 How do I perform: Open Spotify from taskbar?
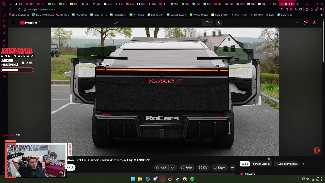pos(192,179)
